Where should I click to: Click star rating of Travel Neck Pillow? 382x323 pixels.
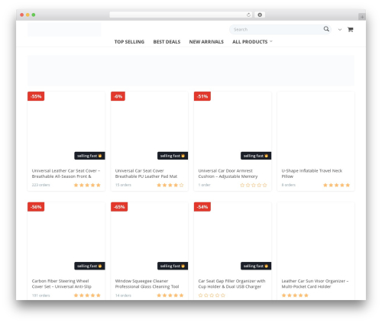(x=336, y=185)
